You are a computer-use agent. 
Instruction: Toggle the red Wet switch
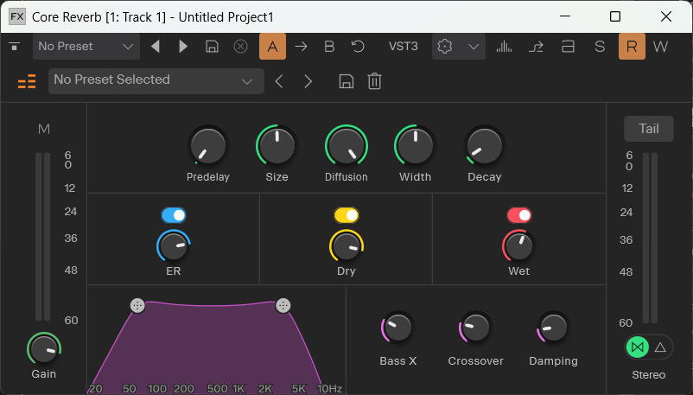518,215
